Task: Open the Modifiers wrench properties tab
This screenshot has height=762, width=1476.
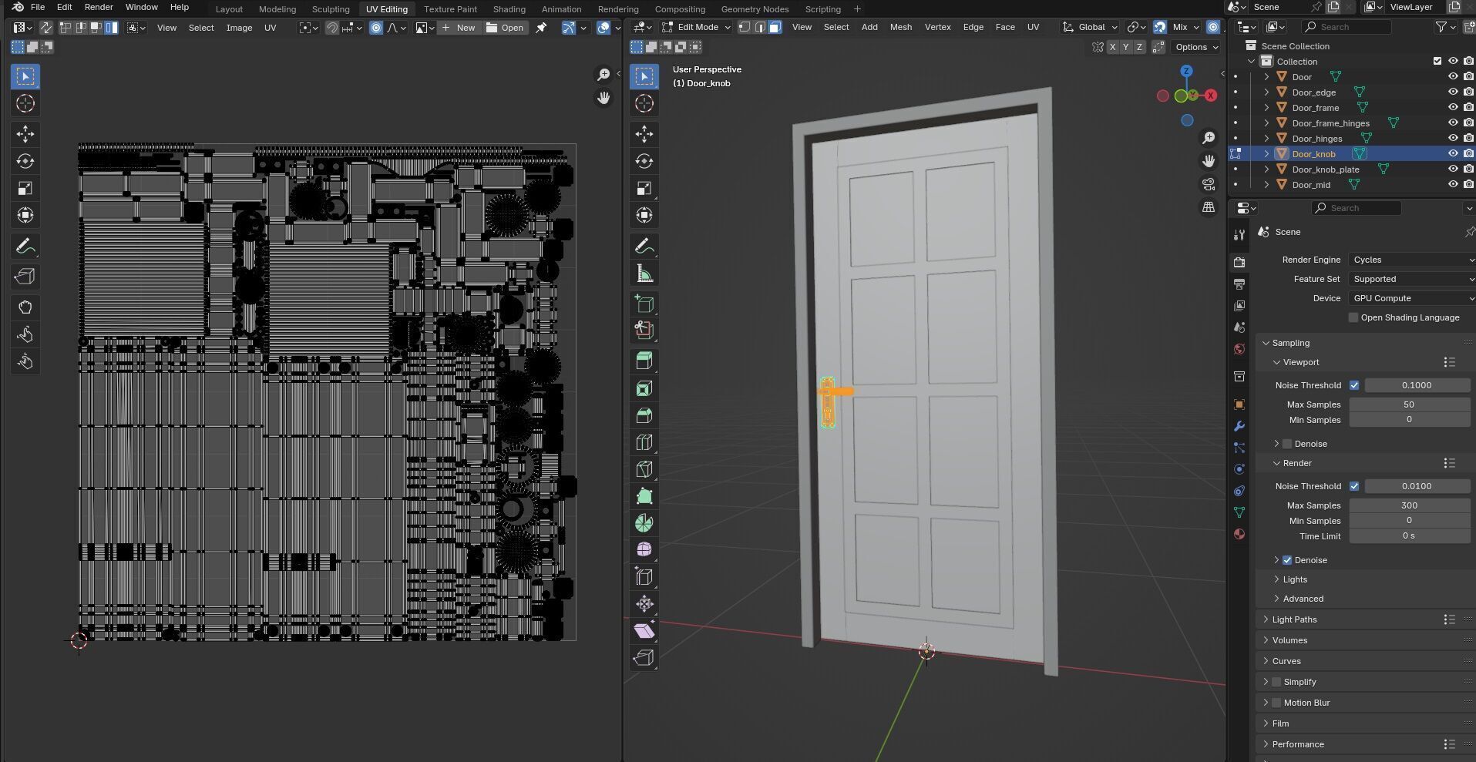Action: click(1239, 426)
